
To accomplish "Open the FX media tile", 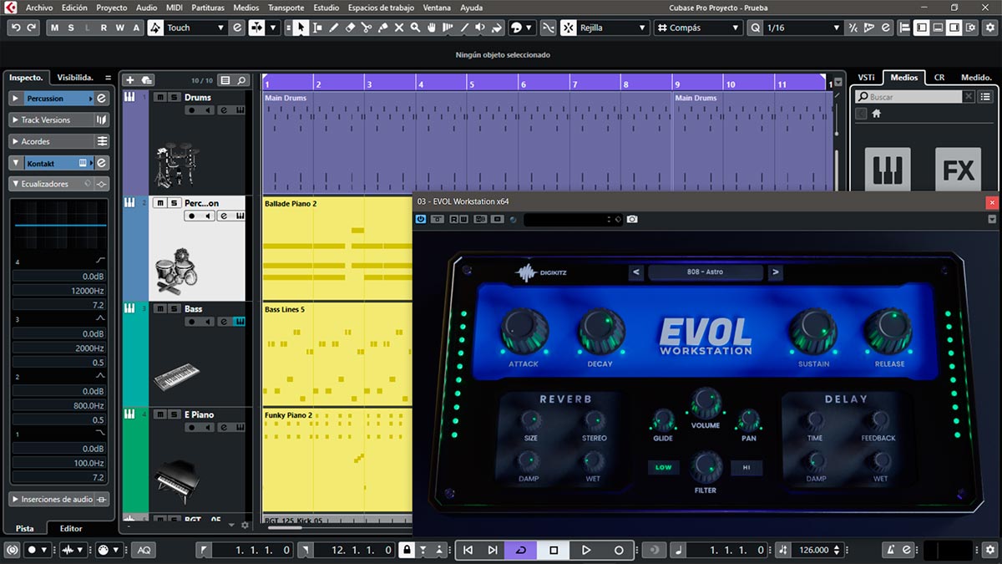I will point(958,170).
